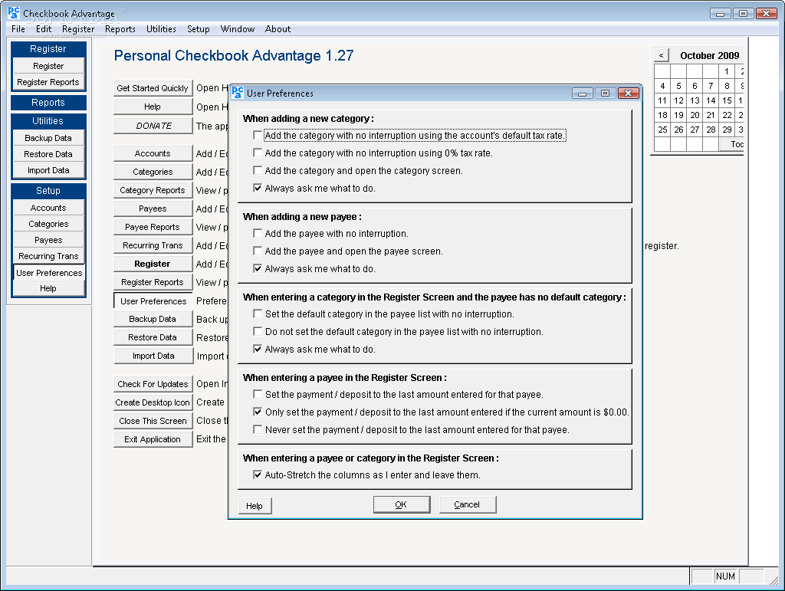
Task: Select October 27 in the calendar
Action: [695, 130]
